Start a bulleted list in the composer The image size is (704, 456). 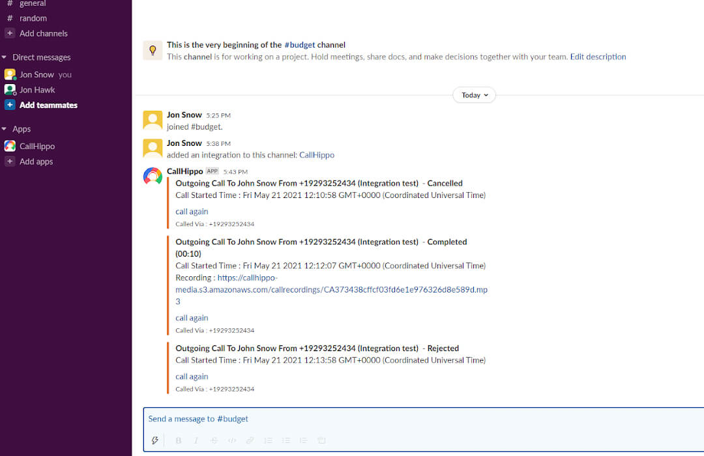tap(286, 440)
